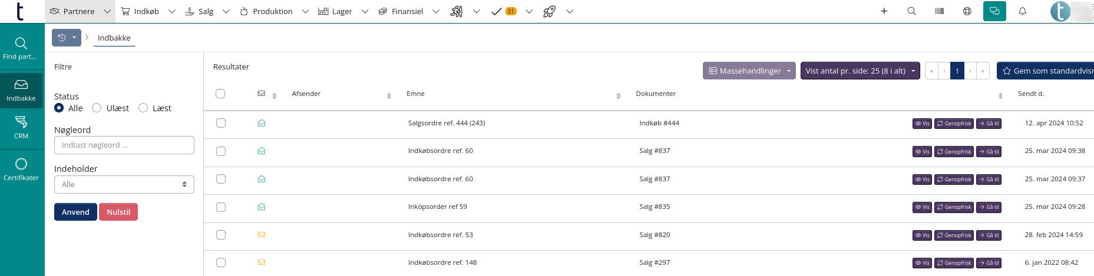Select the Læst status radio button
Image resolution: width=1094 pixels, height=276 pixels.
coord(143,108)
